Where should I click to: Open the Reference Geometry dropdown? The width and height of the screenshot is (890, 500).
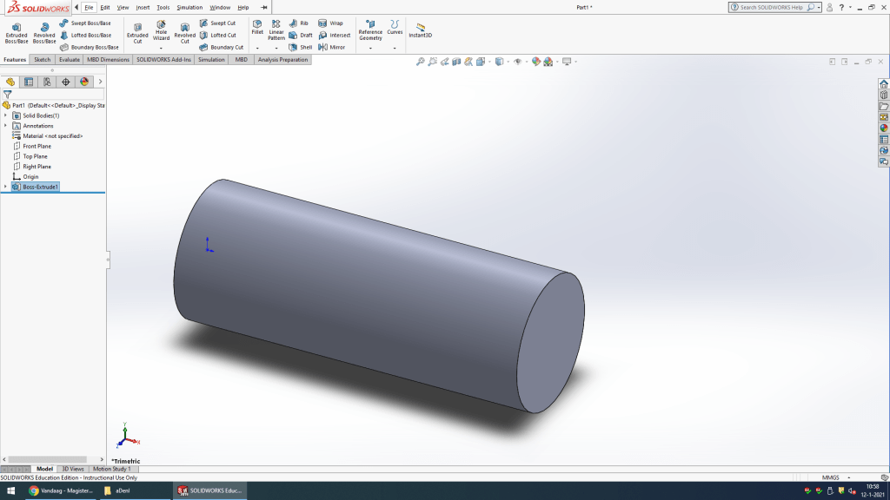370,48
